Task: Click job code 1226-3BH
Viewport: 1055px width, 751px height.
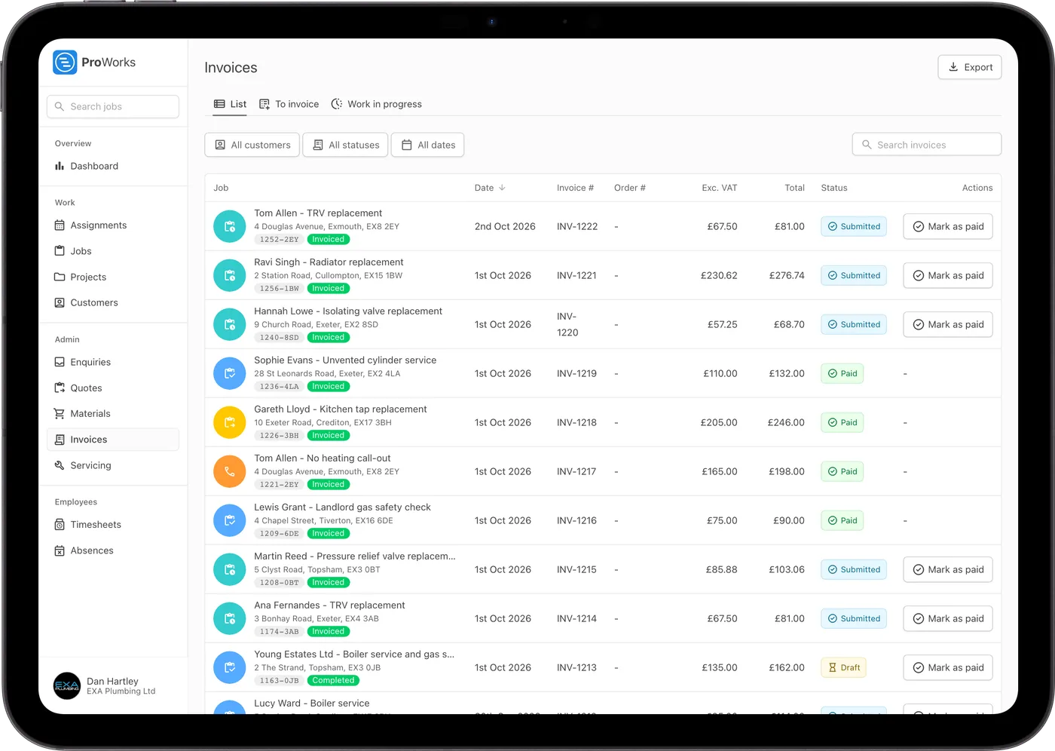Action: pos(279,435)
